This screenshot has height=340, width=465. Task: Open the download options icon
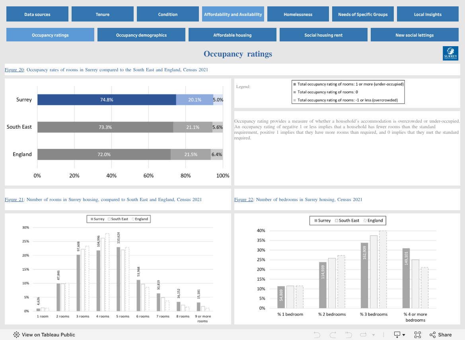click(397, 335)
